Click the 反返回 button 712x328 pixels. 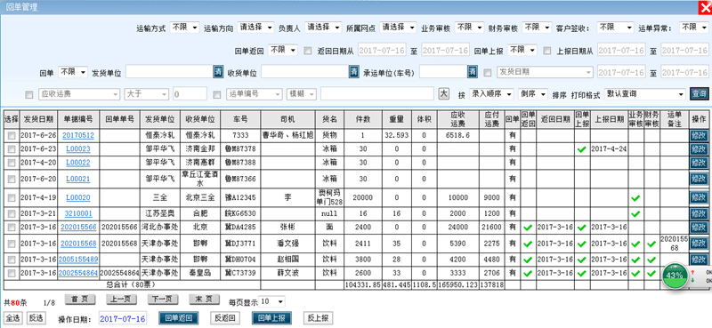[x=224, y=318]
